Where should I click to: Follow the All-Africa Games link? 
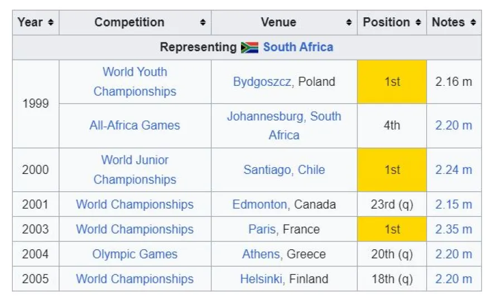click(134, 125)
